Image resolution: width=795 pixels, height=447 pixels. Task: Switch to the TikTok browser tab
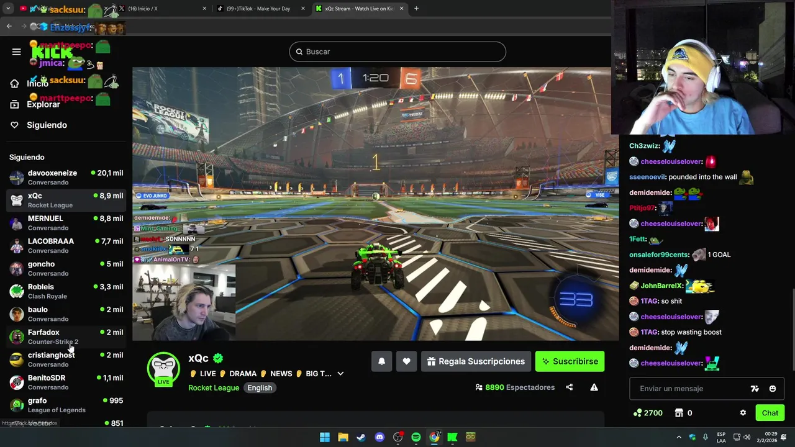tap(258, 9)
